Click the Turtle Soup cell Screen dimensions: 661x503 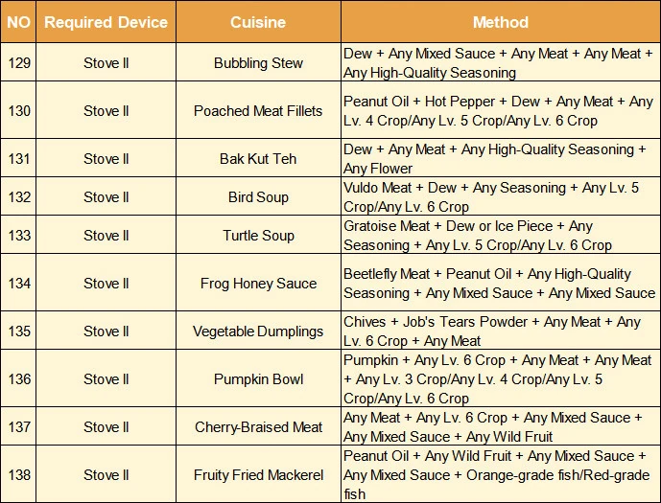(258, 236)
